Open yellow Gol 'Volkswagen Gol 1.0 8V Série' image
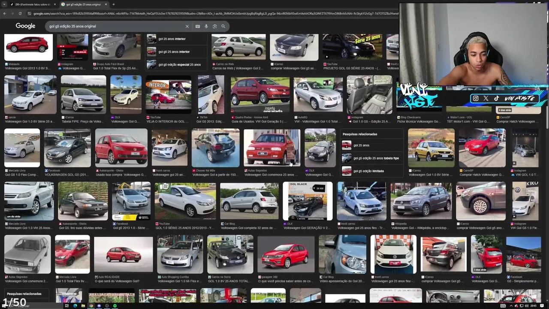 [431, 148]
